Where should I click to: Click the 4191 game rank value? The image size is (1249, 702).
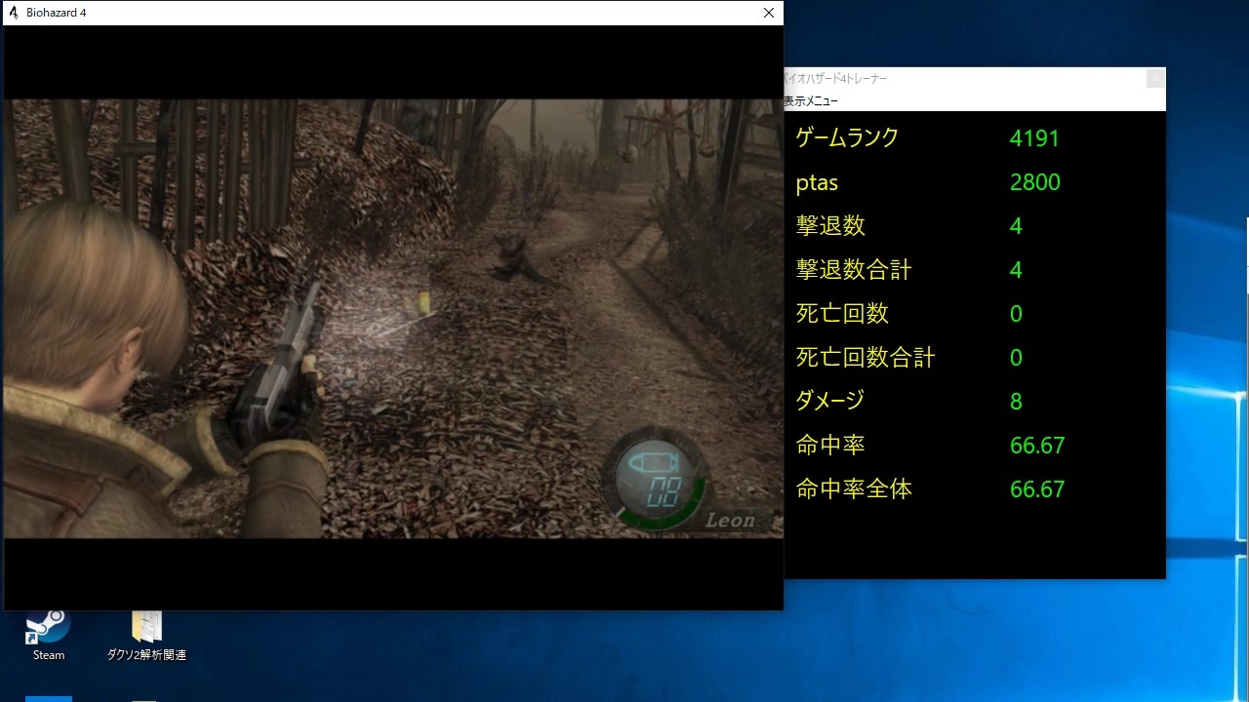pos(1034,138)
